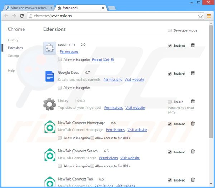Open a new tab
The width and height of the screenshot is (215, 188).
(x=112, y=8)
